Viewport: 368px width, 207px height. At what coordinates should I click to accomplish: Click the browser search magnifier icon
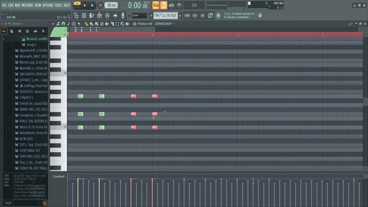click(45, 204)
